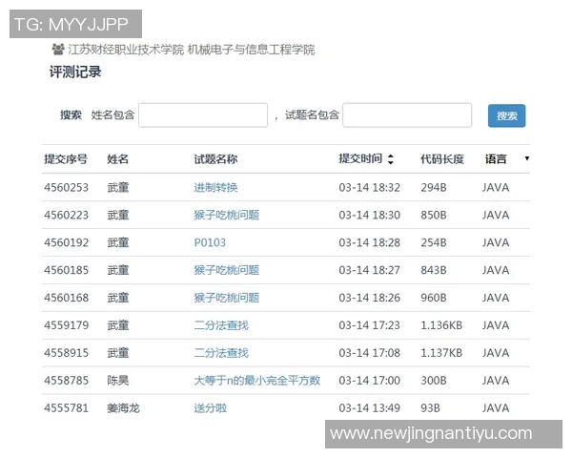Click the 代码长度 column header
Image resolution: width=572 pixels, height=458 pixels.
[x=442, y=159]
